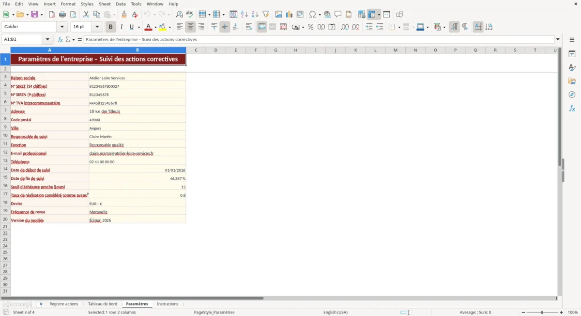Add a decimal place
The width and height of the screenshot is (581, 316).
click(345, 27)
